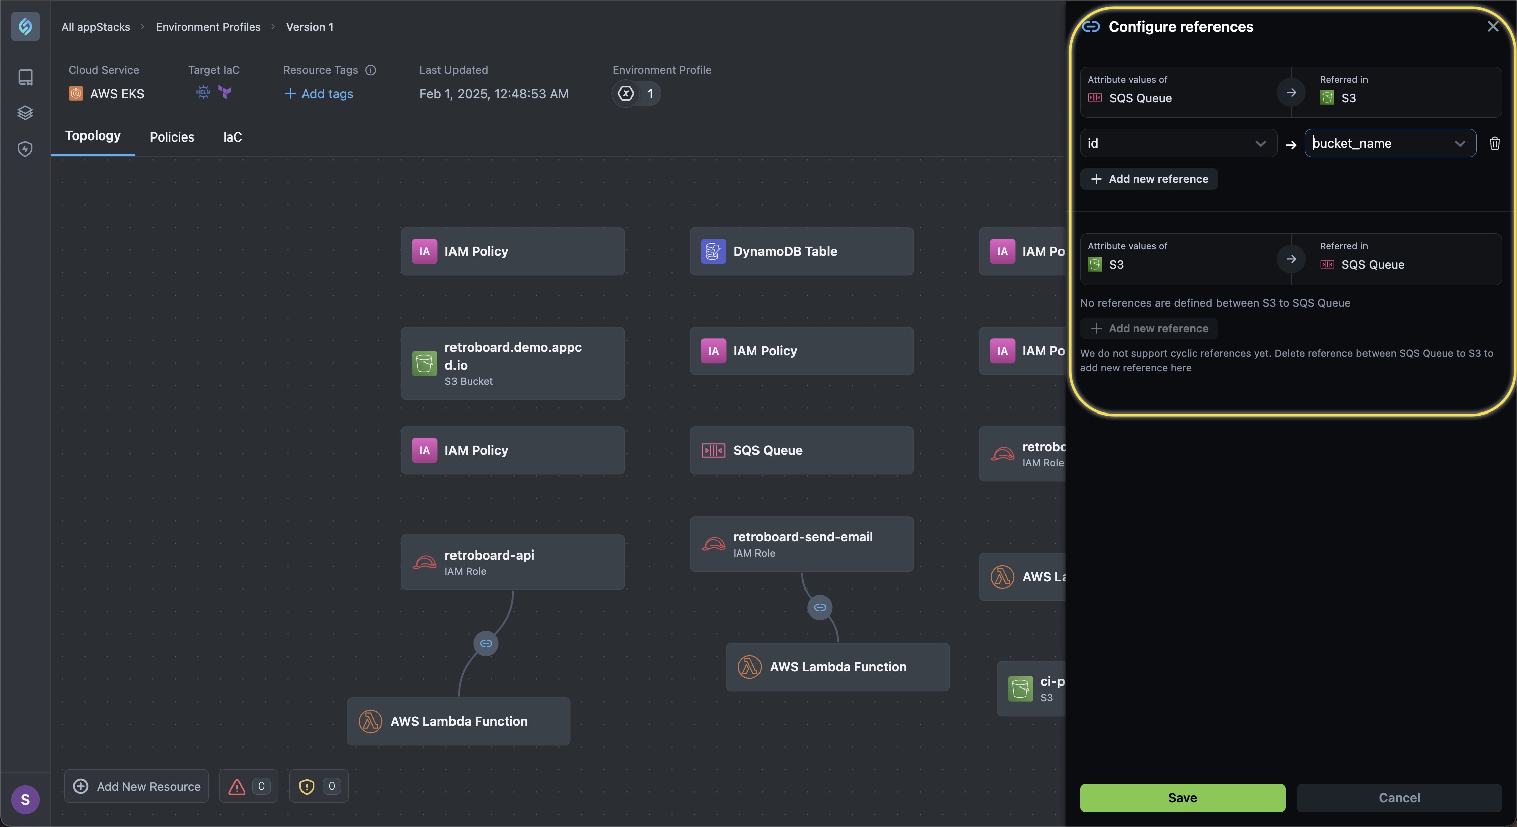Click the errors warning triangle counter

coord(248,786)
